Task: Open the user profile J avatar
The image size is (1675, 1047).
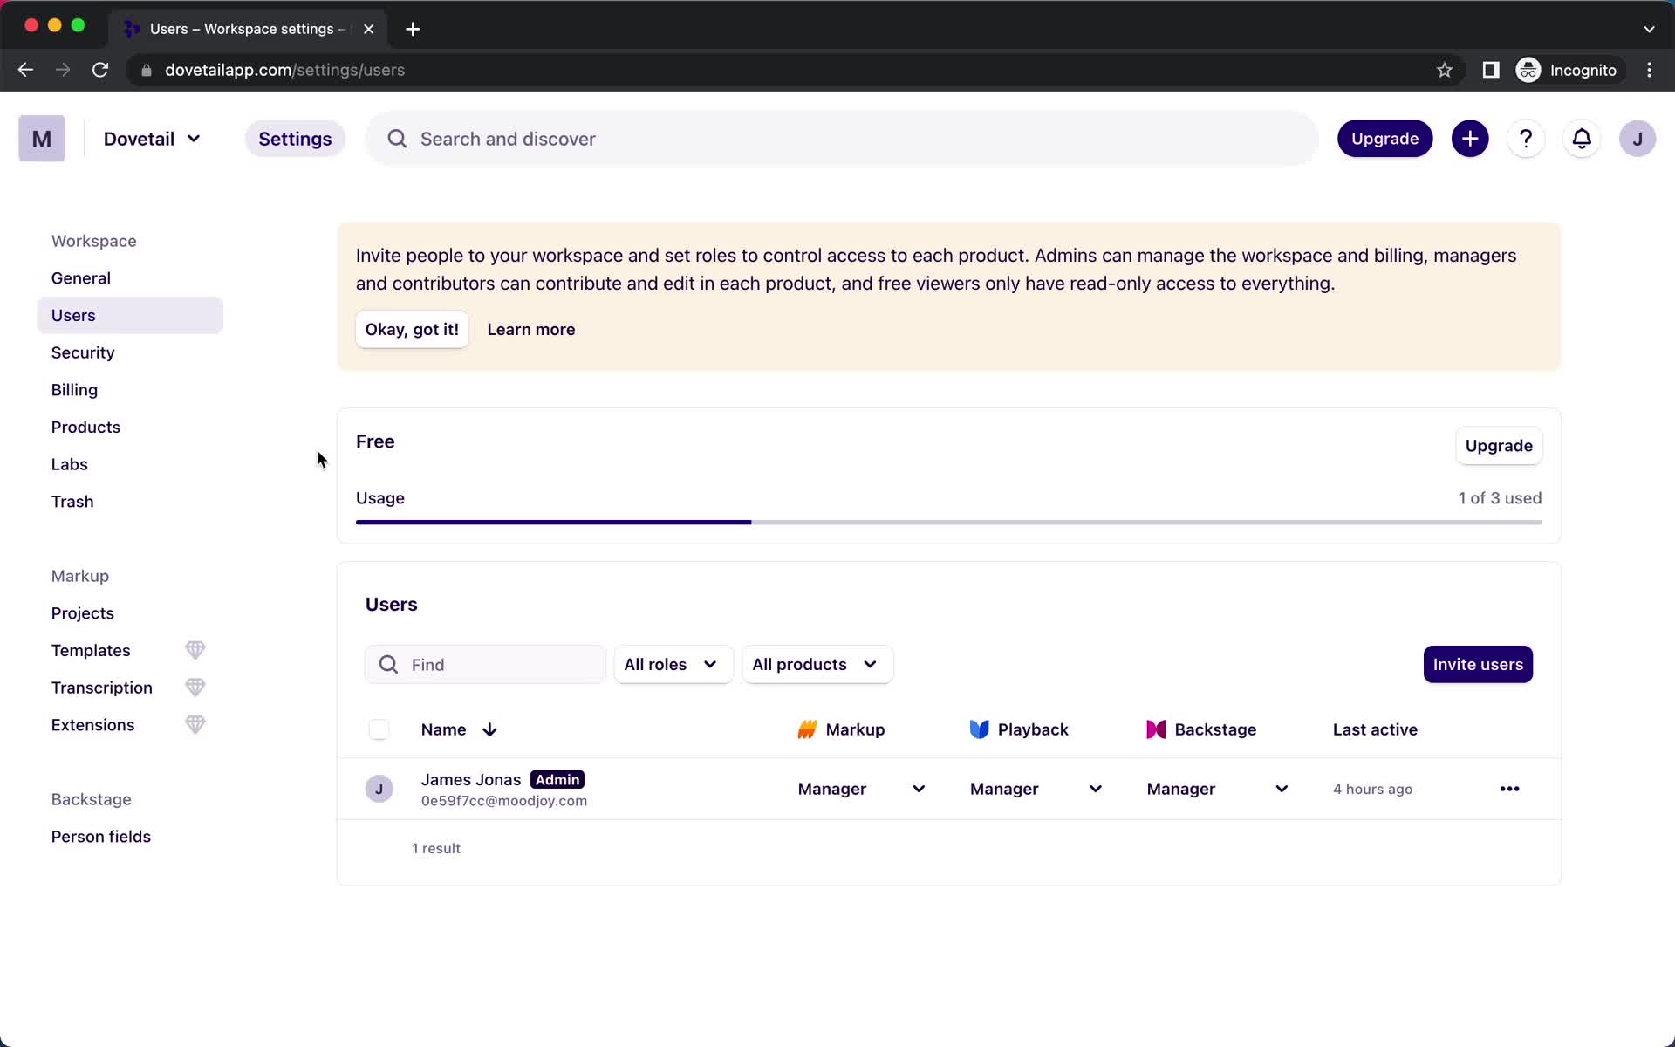Action: tap(1637, 139)
